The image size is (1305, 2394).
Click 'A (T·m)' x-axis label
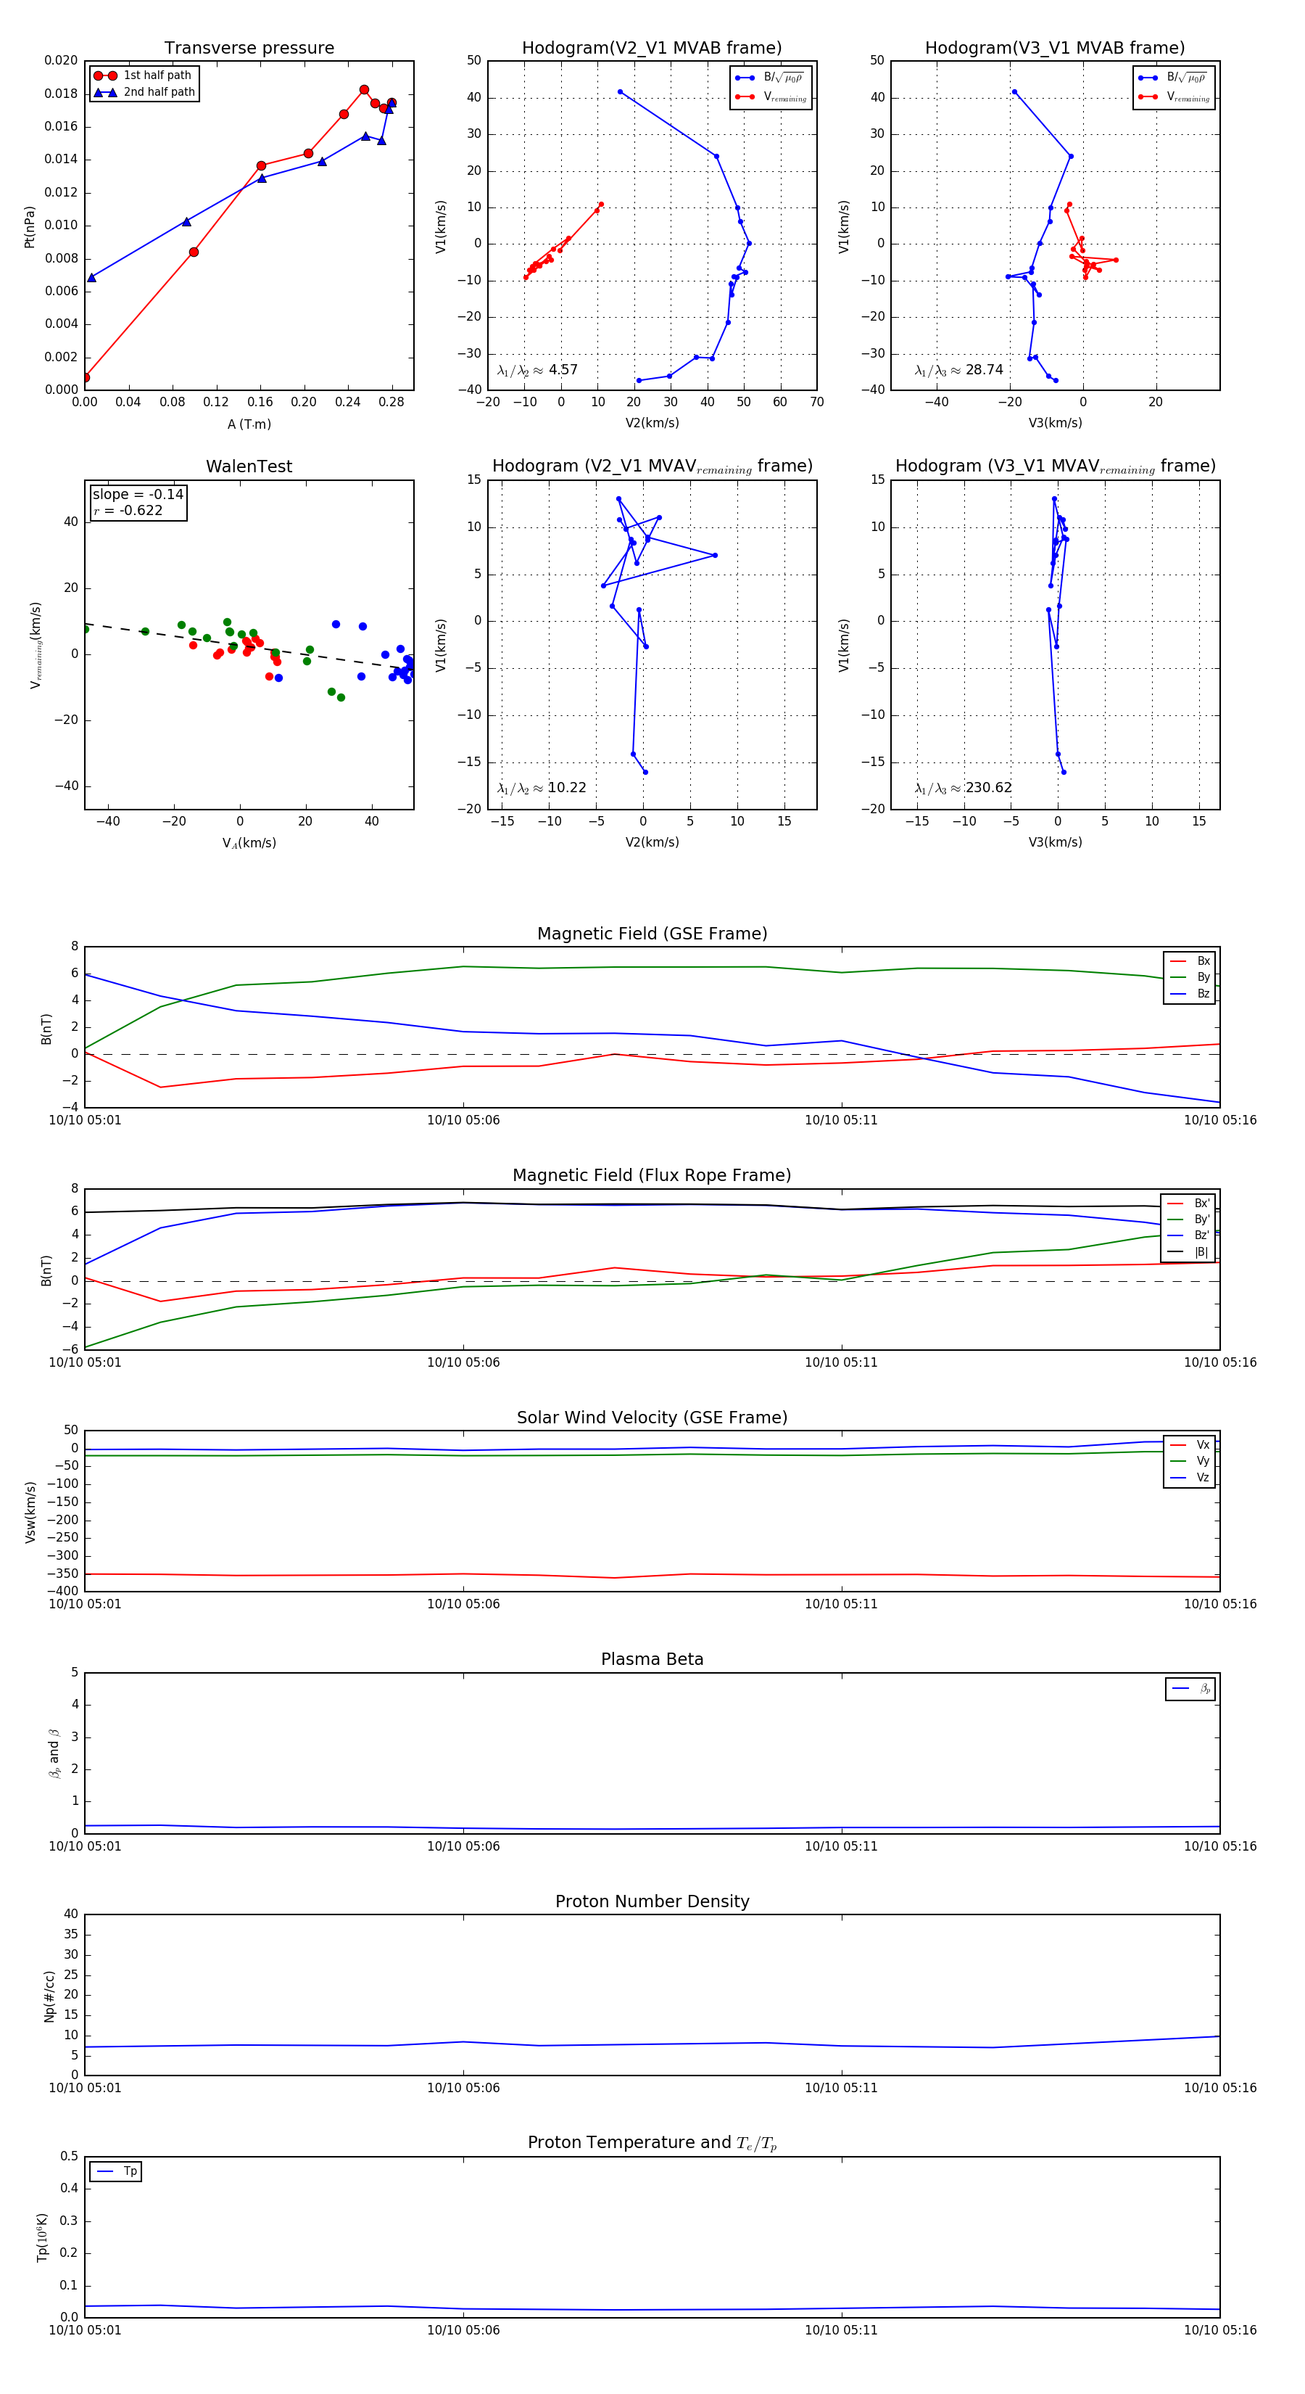[x=249, y=424]
